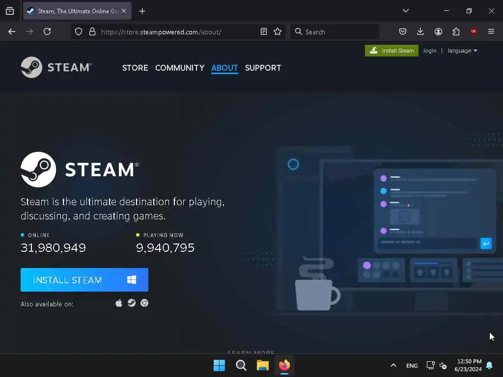
Task: Open Firefox application hamburger menu
Action: [491, 31]
